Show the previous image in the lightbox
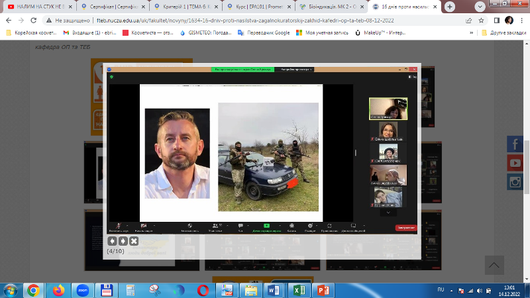The image size is (530, 298). (112, 241)
